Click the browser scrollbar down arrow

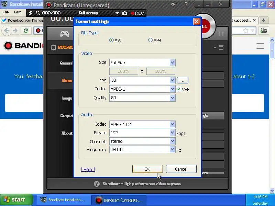pyautogui.click(x=272, y=191)
